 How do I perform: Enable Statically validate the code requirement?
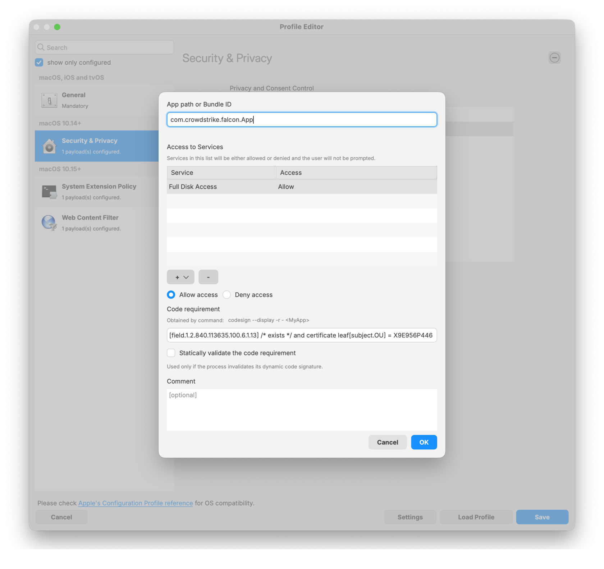(x=171, y=353)
